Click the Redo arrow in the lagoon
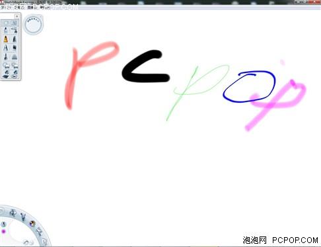Viewport: 321px width, 247px height. tap(32, 243)
